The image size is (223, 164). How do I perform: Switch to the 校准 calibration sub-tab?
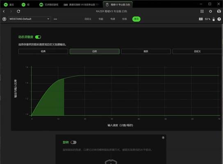click(125, 19)
